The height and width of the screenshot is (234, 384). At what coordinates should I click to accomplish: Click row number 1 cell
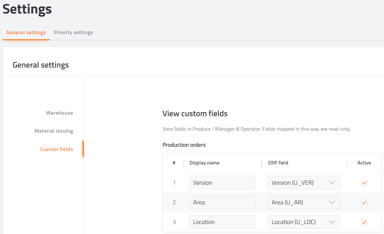pyautogui.click(x=174, y=183)
